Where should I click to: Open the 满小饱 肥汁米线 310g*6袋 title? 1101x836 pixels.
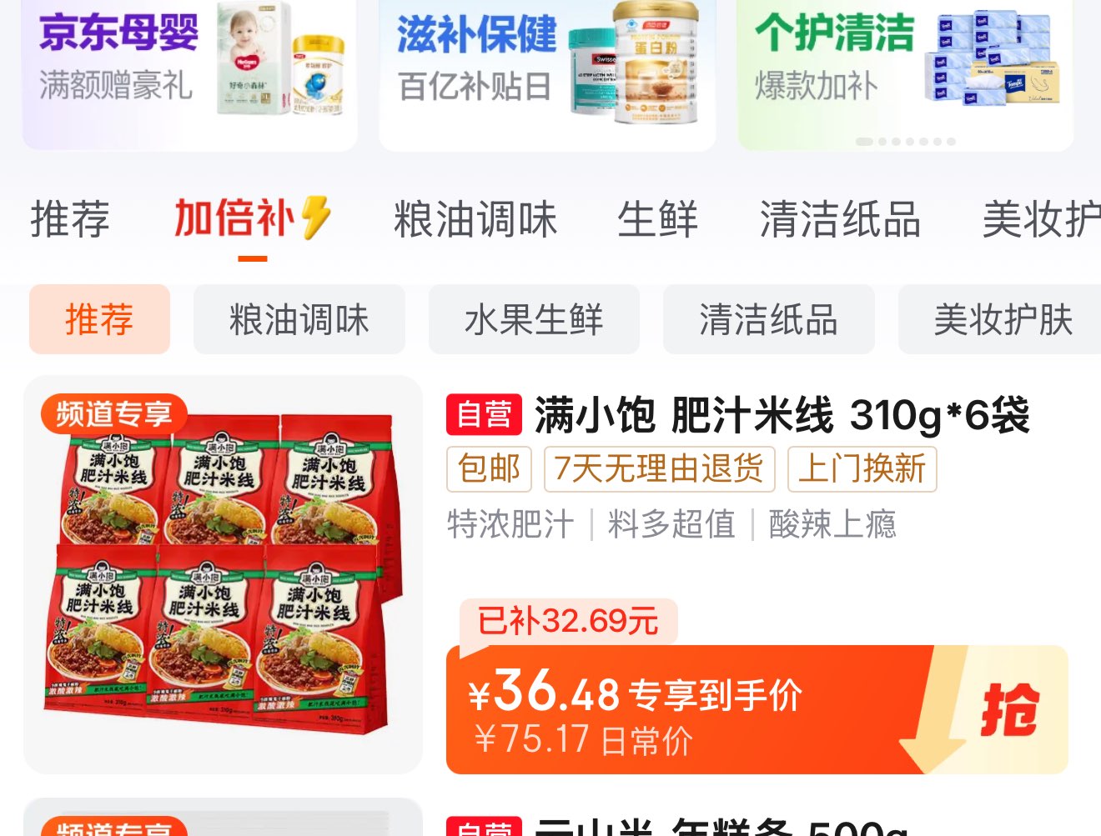click(x=782, y=415)
